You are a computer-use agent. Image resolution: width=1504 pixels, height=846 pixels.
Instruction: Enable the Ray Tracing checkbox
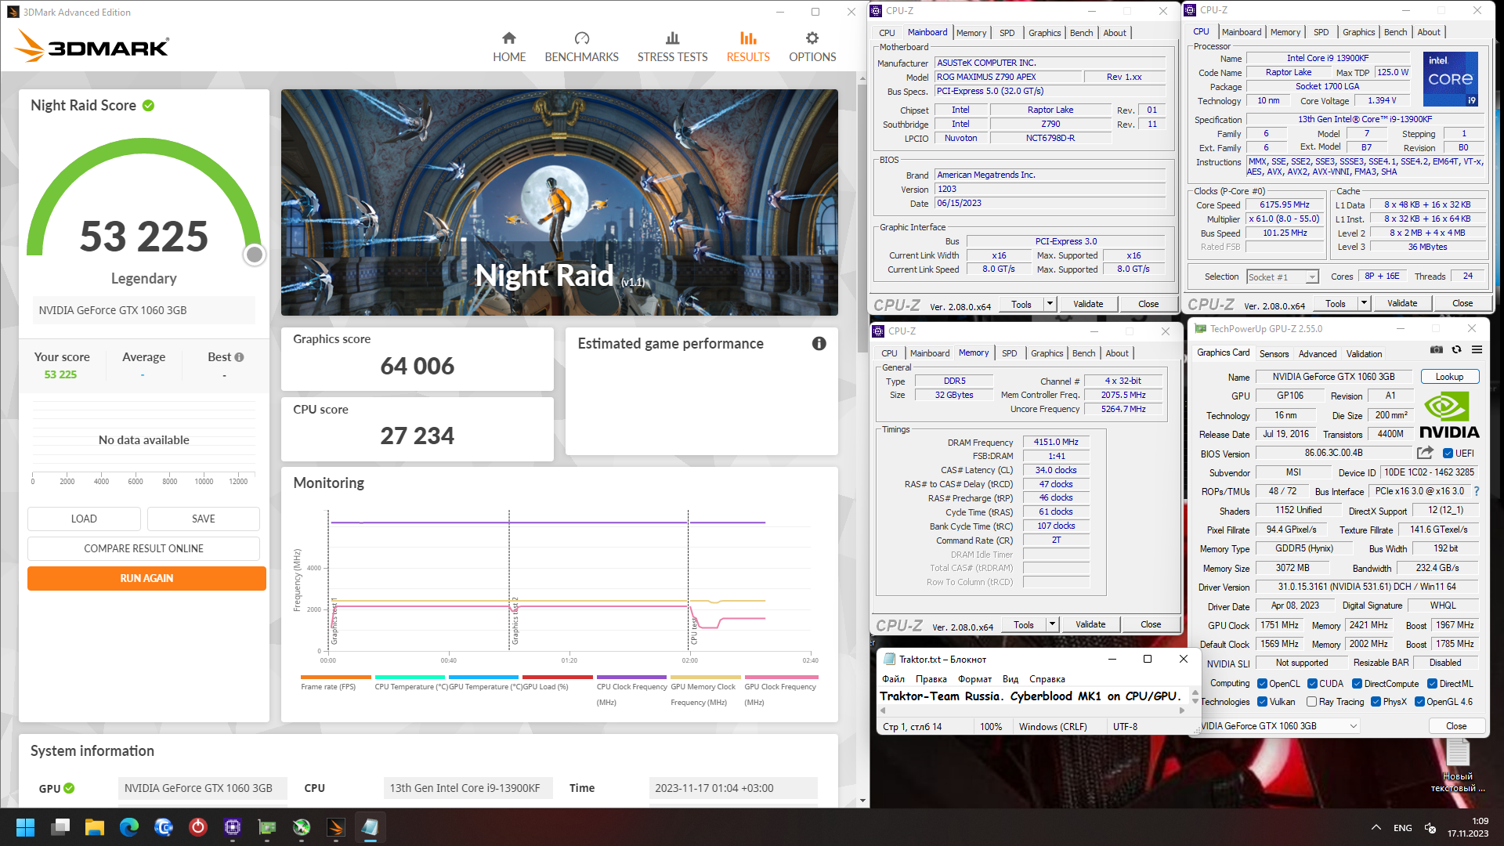click(x=1312, y=702)
